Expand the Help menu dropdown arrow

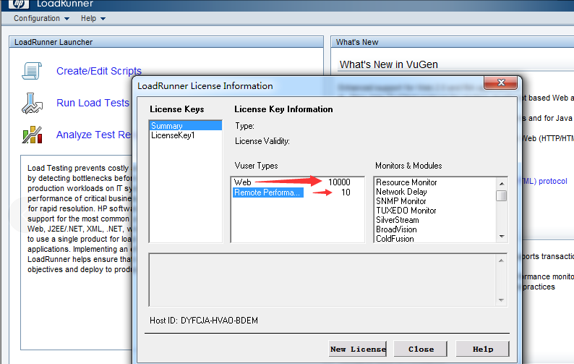click(103, 19)
